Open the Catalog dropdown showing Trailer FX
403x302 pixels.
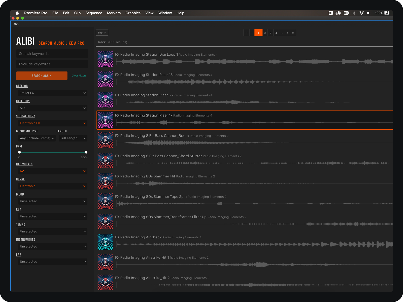click(x=52, y=93)
